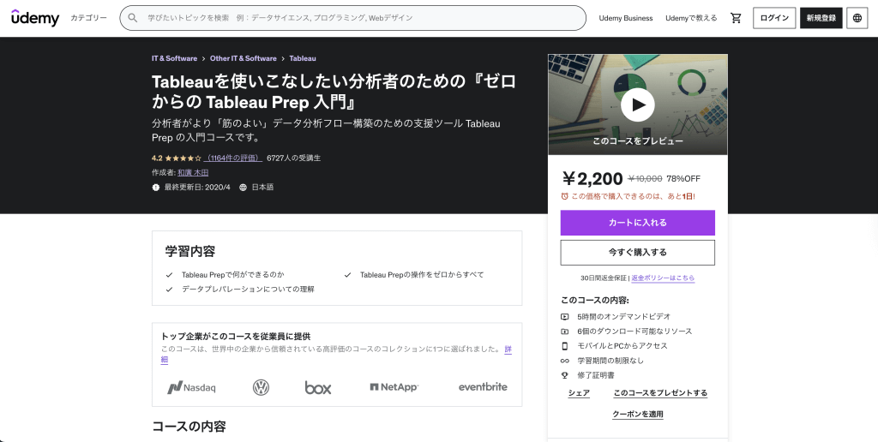Image resolution: width=878 pixels, height=442 pixels.
Task: Click カートに入れる button
Action: 637,223
